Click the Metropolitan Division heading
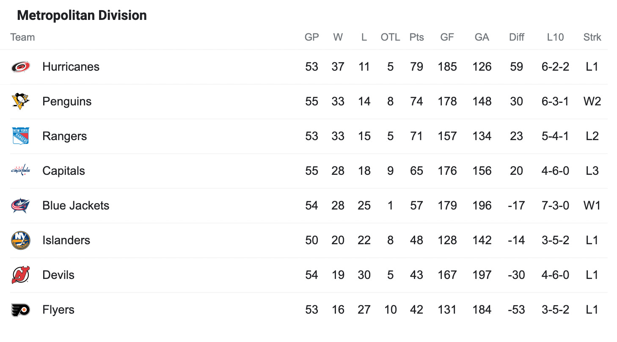The image size is (617, 342). point(82,16)
